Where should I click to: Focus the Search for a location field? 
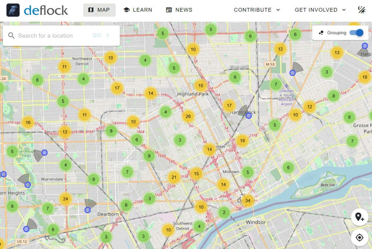coord(53,36)
